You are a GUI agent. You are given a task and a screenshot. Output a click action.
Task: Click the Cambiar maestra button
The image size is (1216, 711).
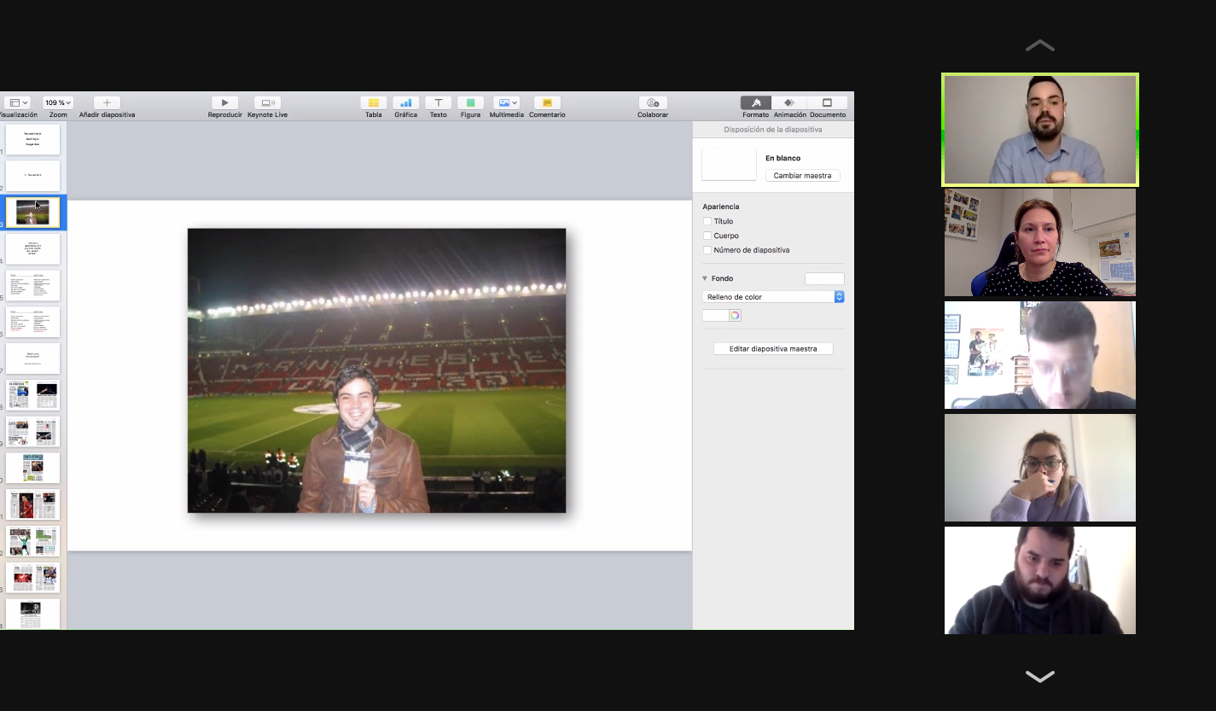click(x=802, y=176)
